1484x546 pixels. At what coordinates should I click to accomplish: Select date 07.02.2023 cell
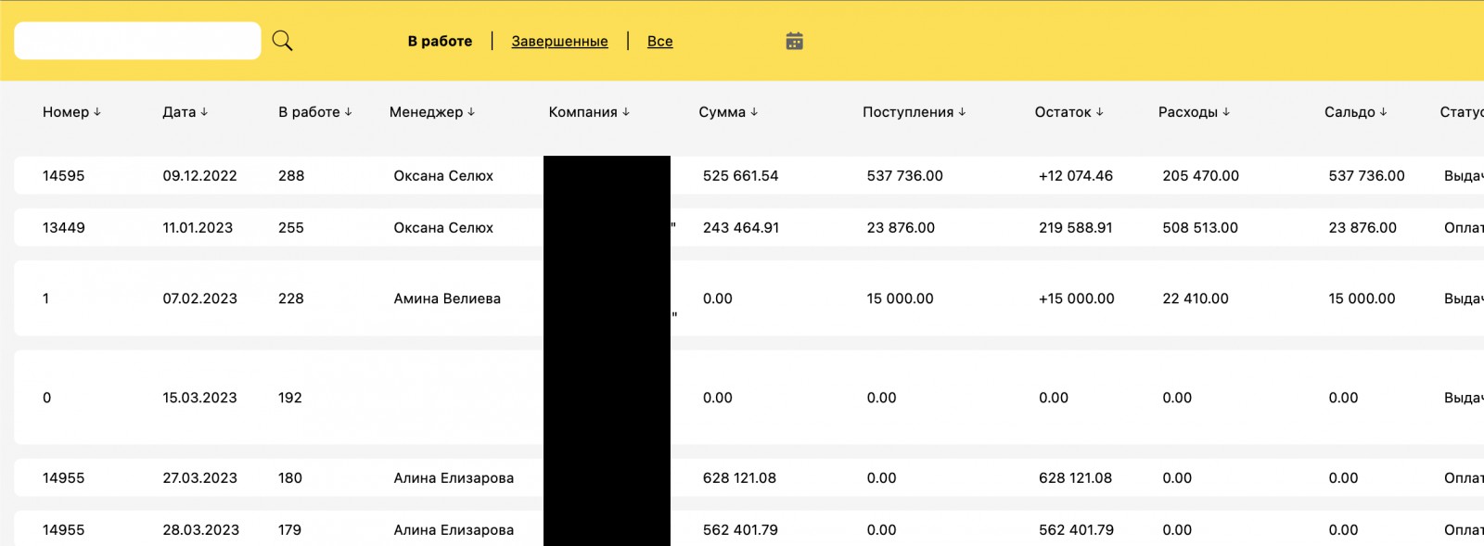[x=200, y=298]
